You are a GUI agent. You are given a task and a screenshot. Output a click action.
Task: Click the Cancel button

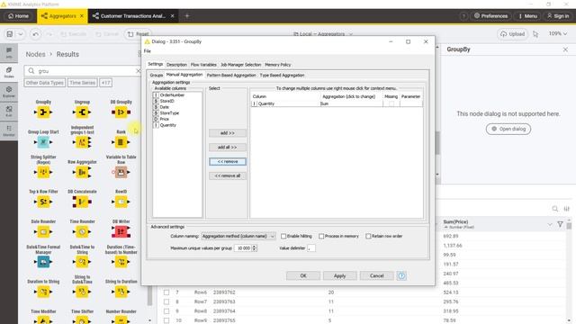377,275
